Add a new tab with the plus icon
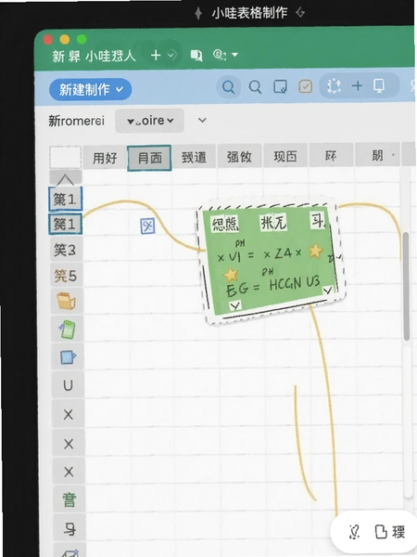This screenshot has height=557, width=417. 156,55
